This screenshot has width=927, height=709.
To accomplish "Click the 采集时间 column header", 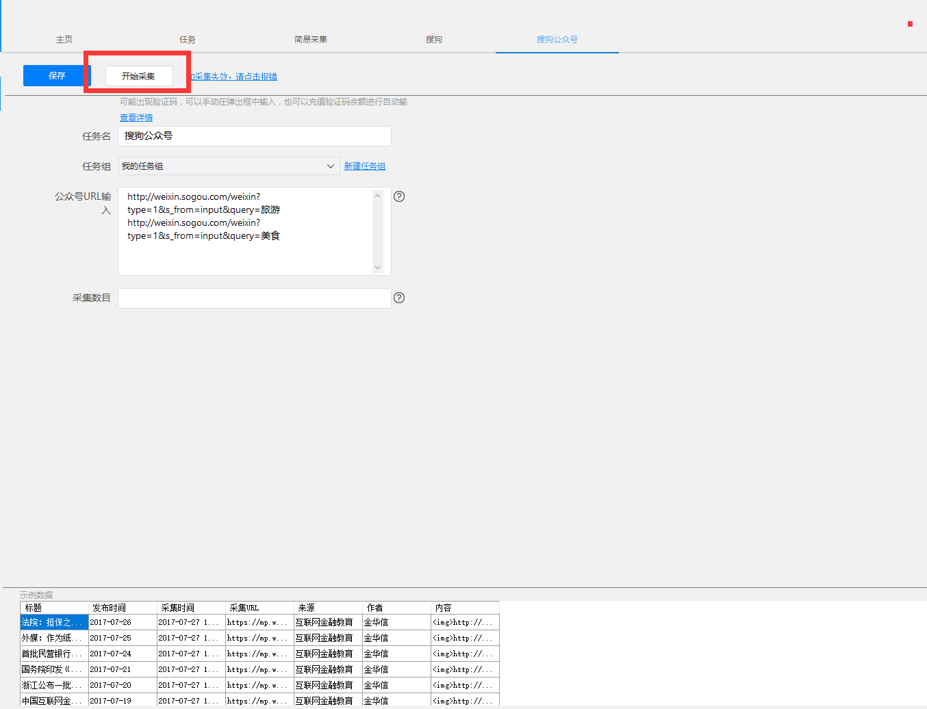I will pos(192,608).
